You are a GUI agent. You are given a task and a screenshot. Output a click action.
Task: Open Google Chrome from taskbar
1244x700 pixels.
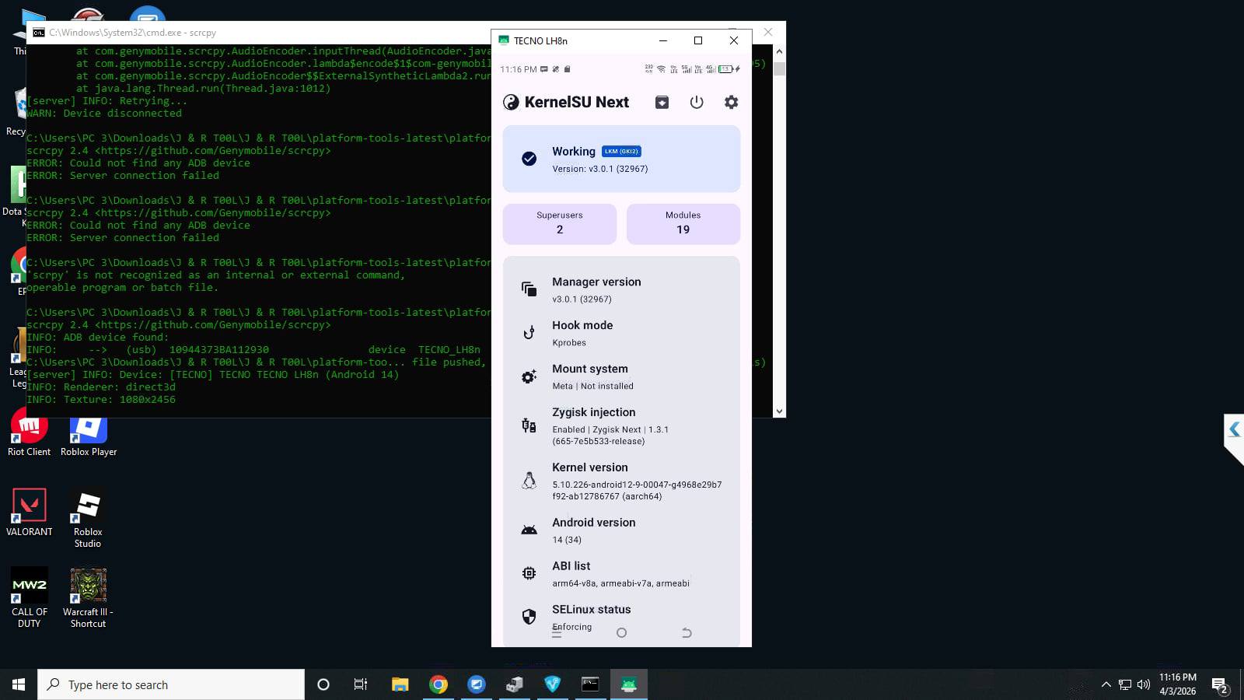(x=439, y=684)
